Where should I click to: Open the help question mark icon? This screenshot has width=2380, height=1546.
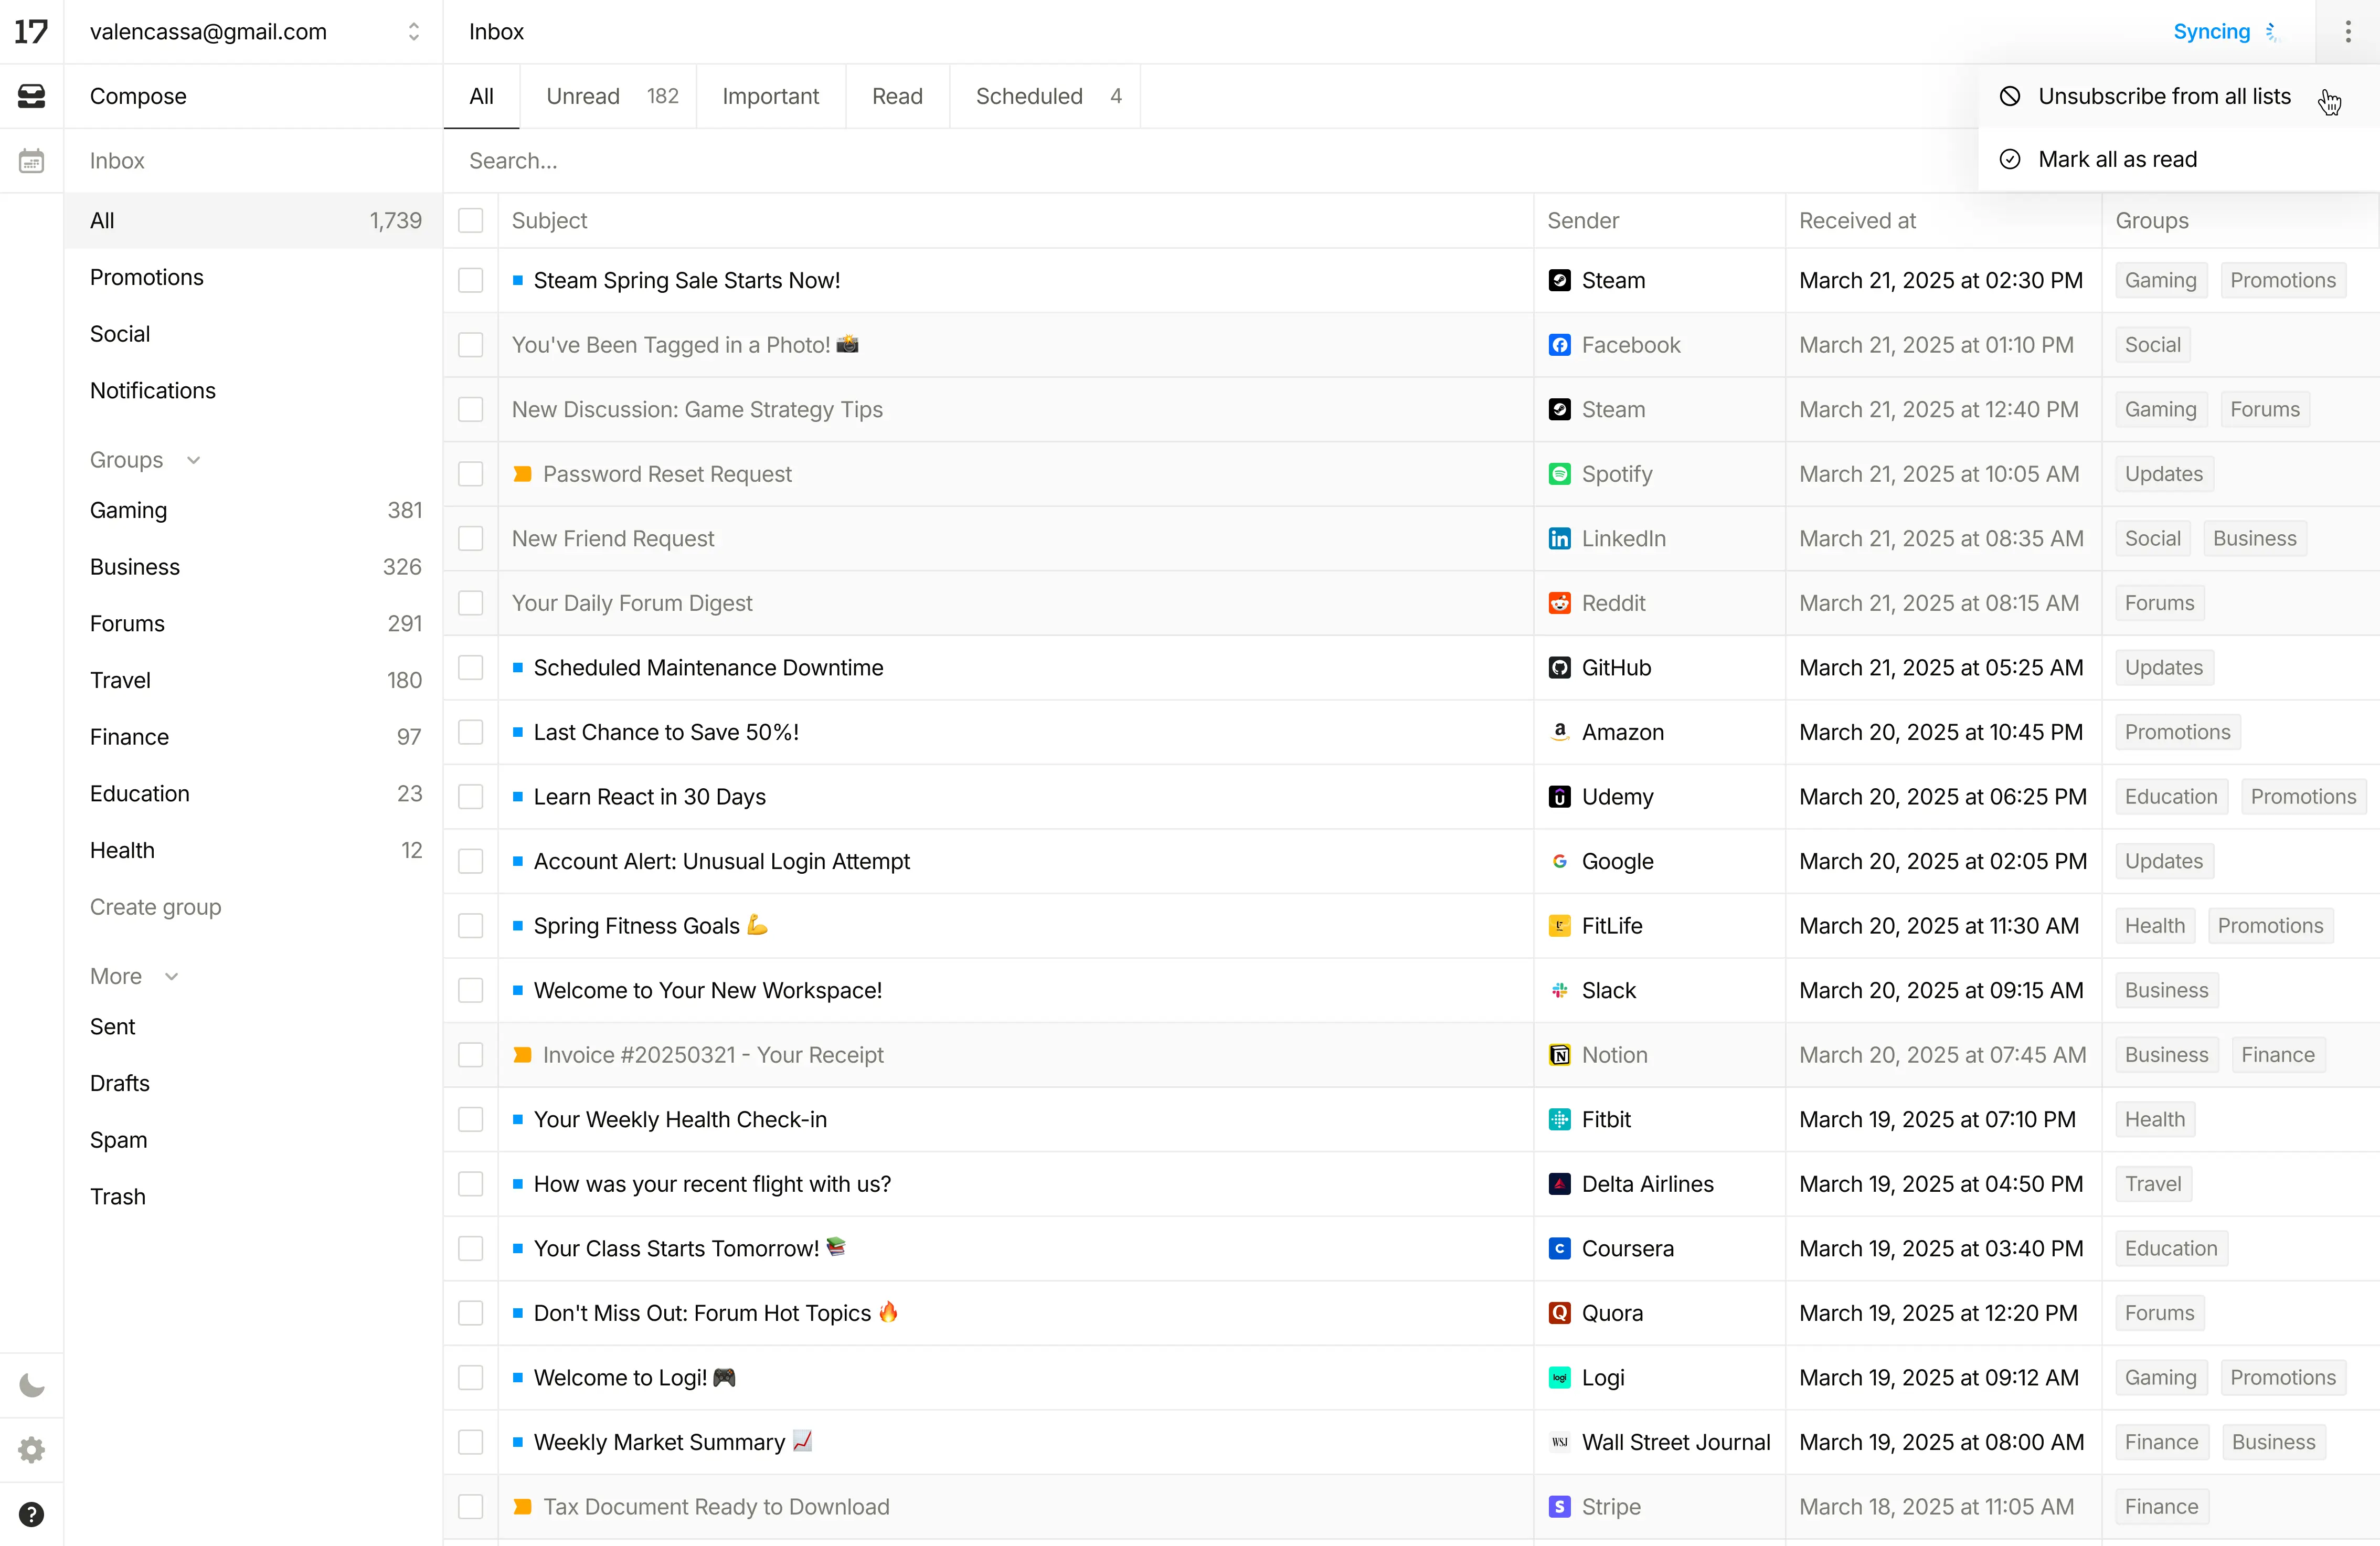coord(31,1514)
